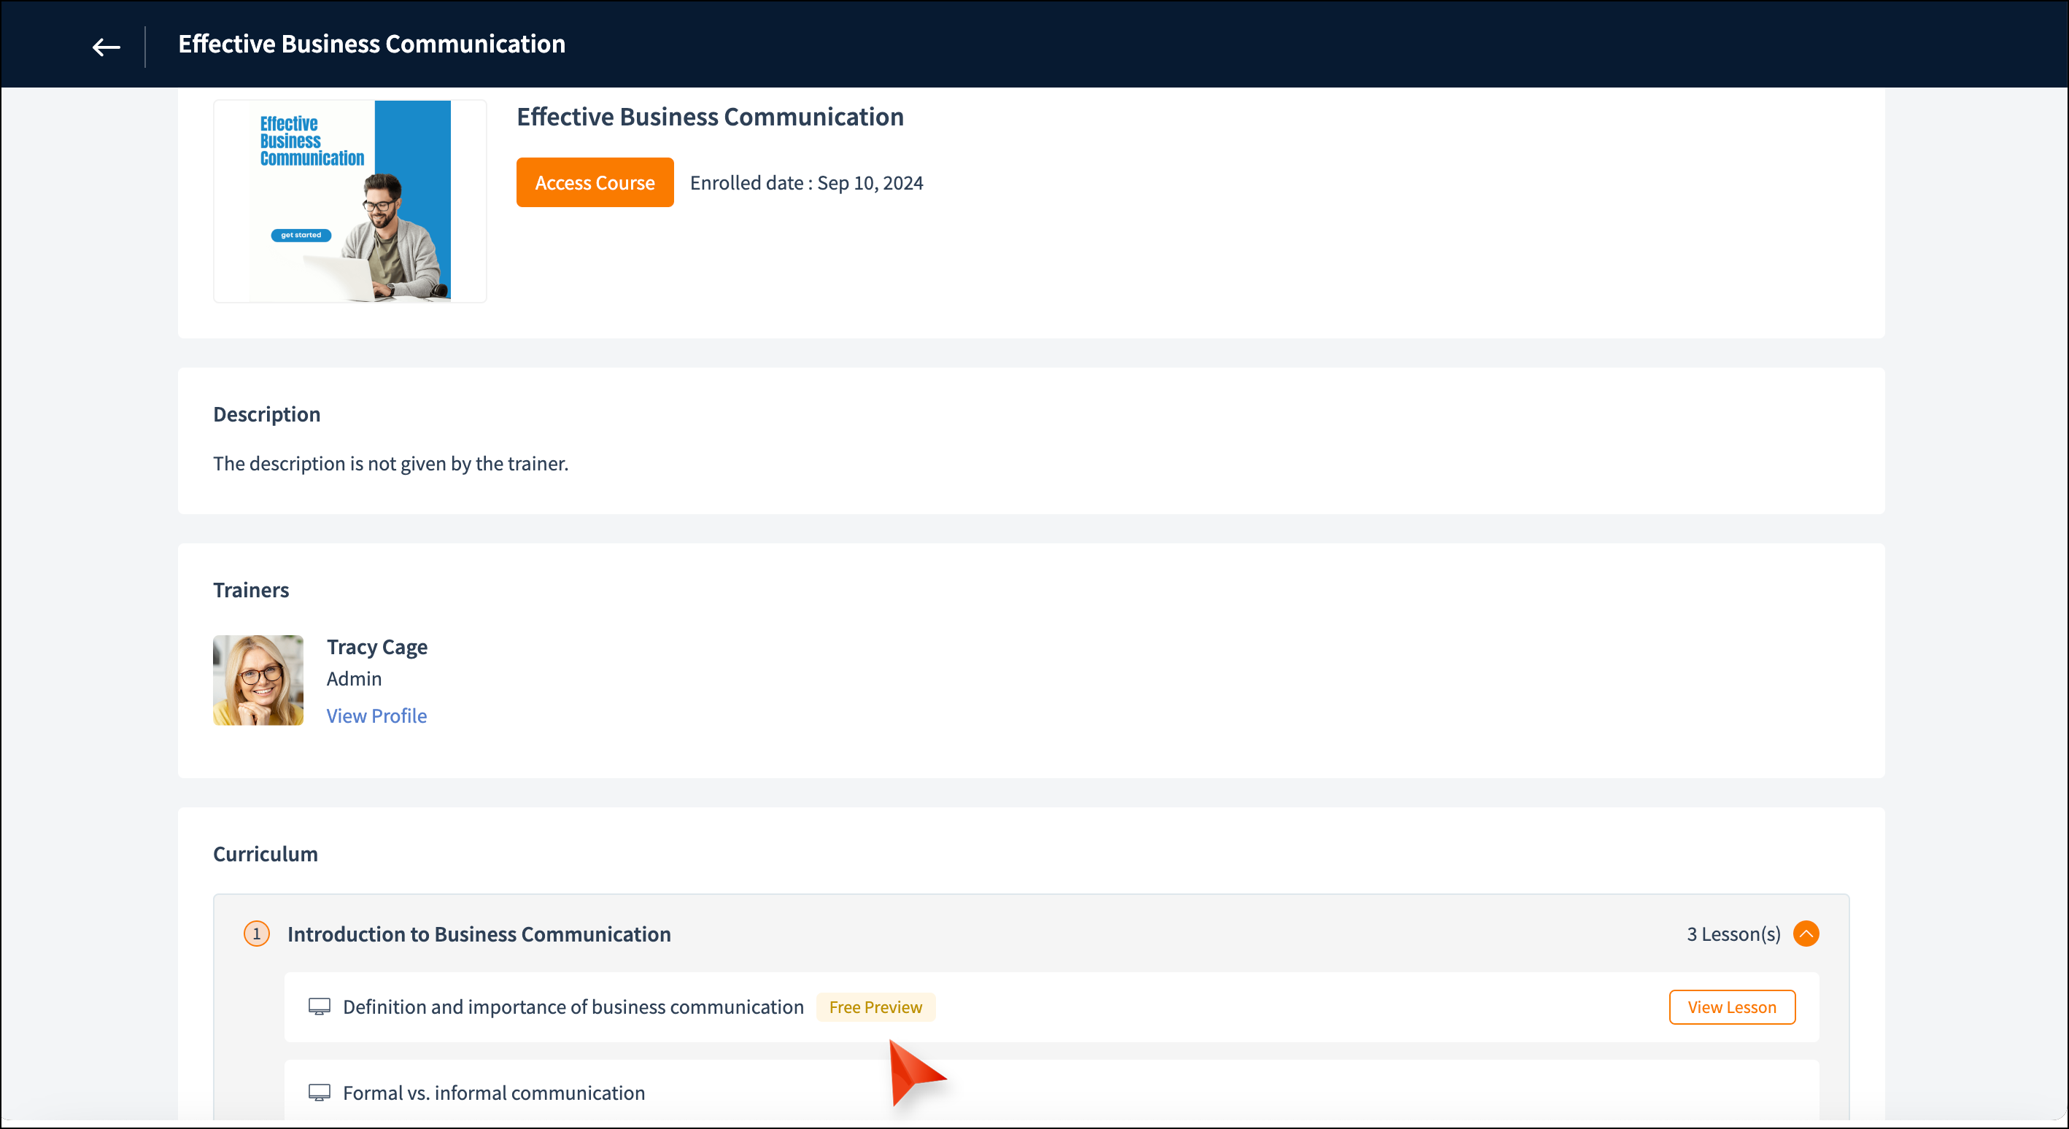This screenshot has width=2069, height=1129.
Task: Click monitor icon beside Formal vs. informal
Action: point(319,1093)
